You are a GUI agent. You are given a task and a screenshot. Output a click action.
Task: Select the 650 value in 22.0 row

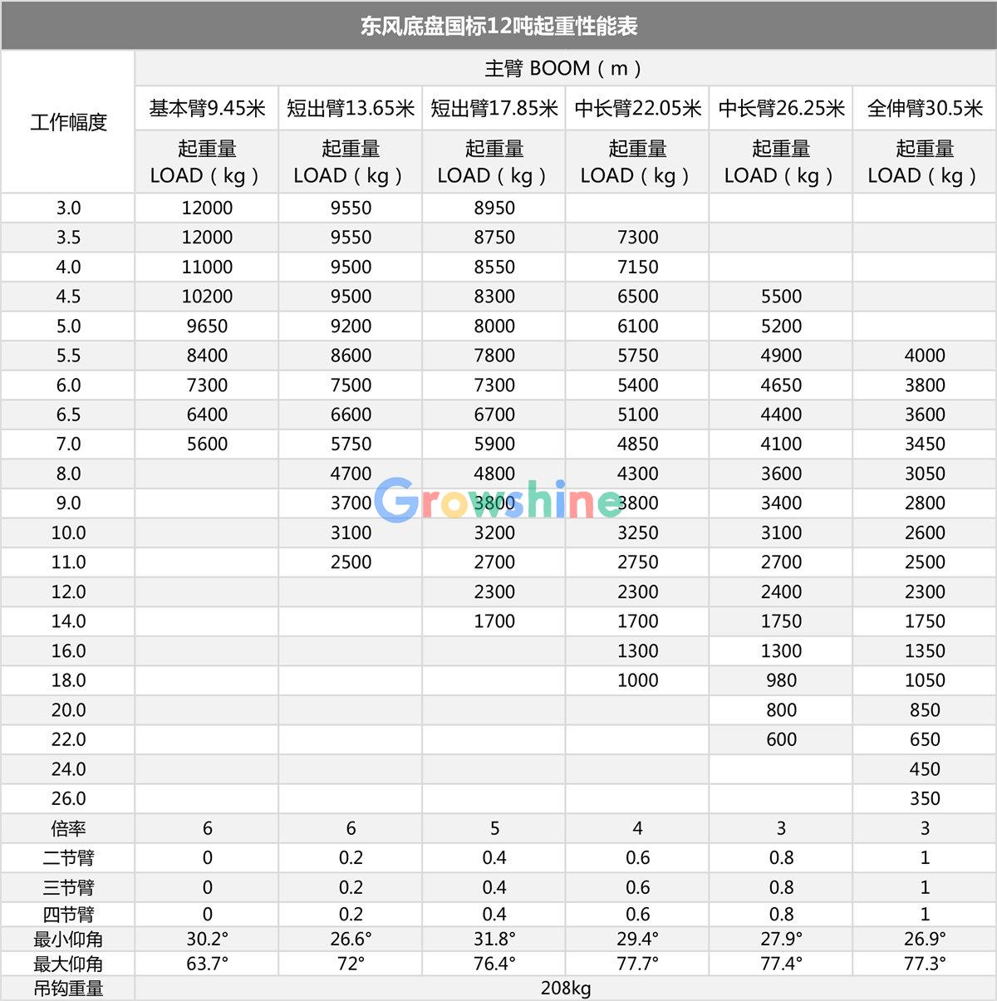(925, 739)
